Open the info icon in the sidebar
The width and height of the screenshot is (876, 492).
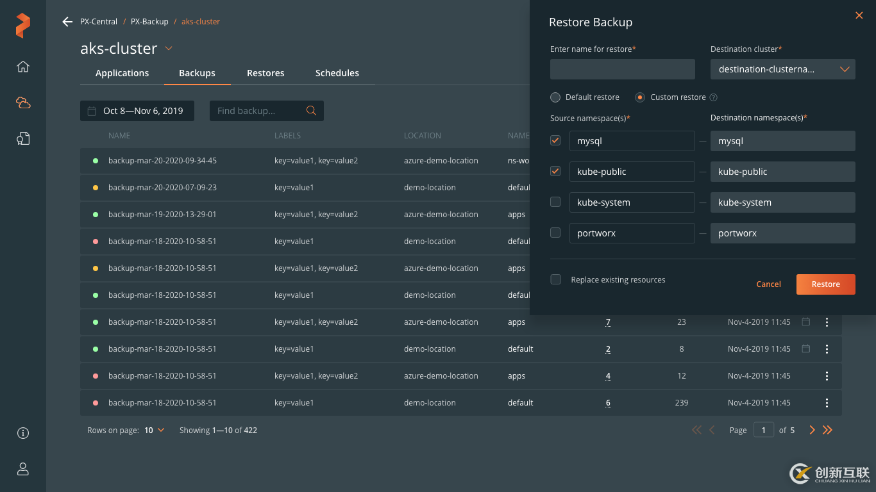pos(23,433)
